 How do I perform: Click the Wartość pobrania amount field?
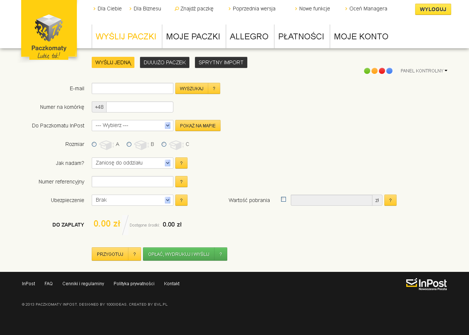pyautogui.click(x=332, y=200)
